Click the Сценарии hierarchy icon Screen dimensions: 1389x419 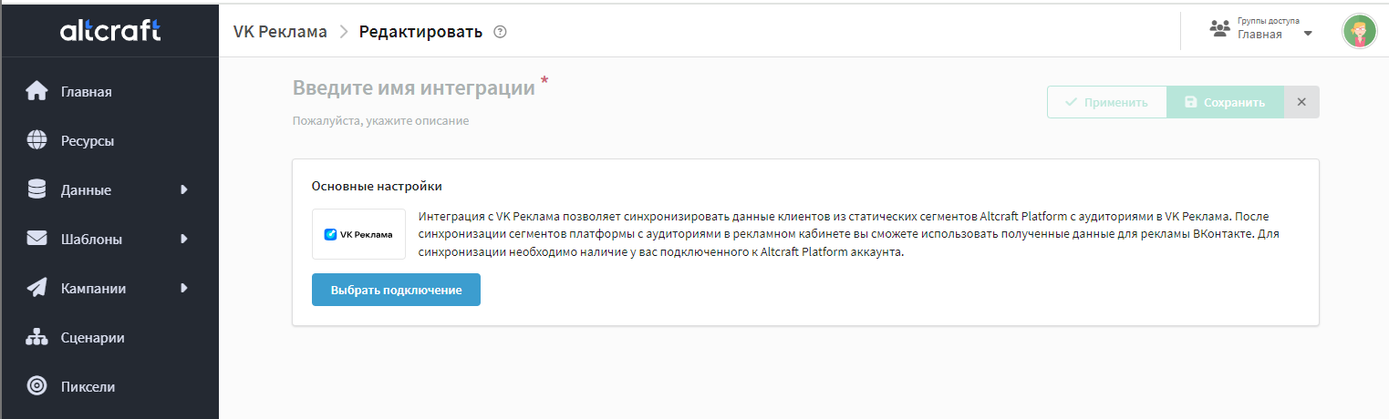pos(36,337)
